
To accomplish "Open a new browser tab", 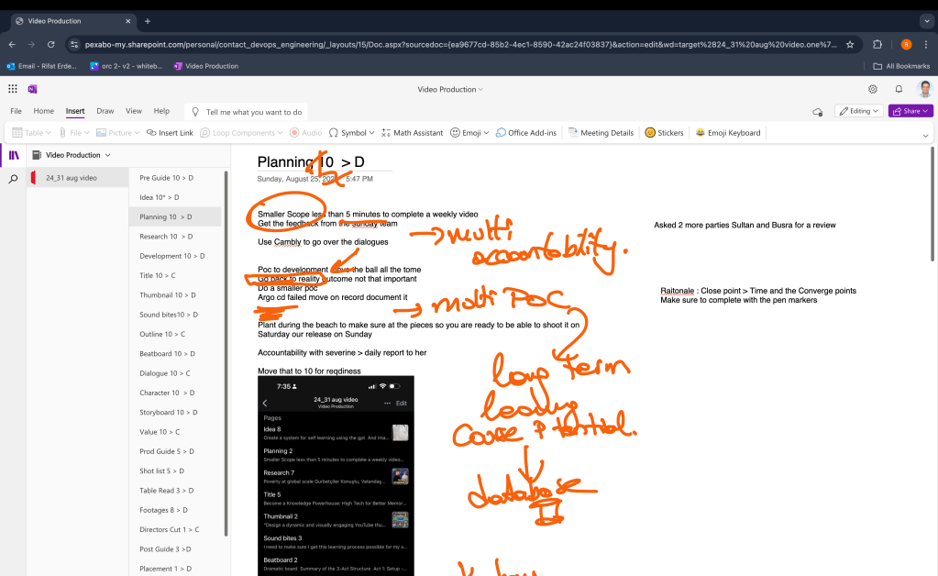I will tap(147, 21).
